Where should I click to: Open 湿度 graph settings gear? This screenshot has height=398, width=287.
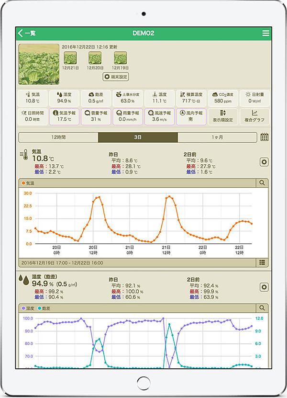tap(264, 287)
